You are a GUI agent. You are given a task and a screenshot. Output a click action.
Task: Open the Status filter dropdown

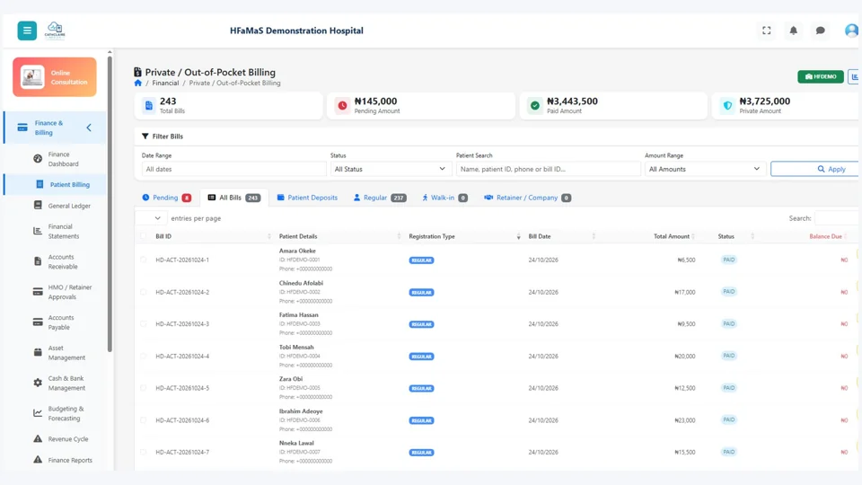pyautogui.click(x=391, y=170)
